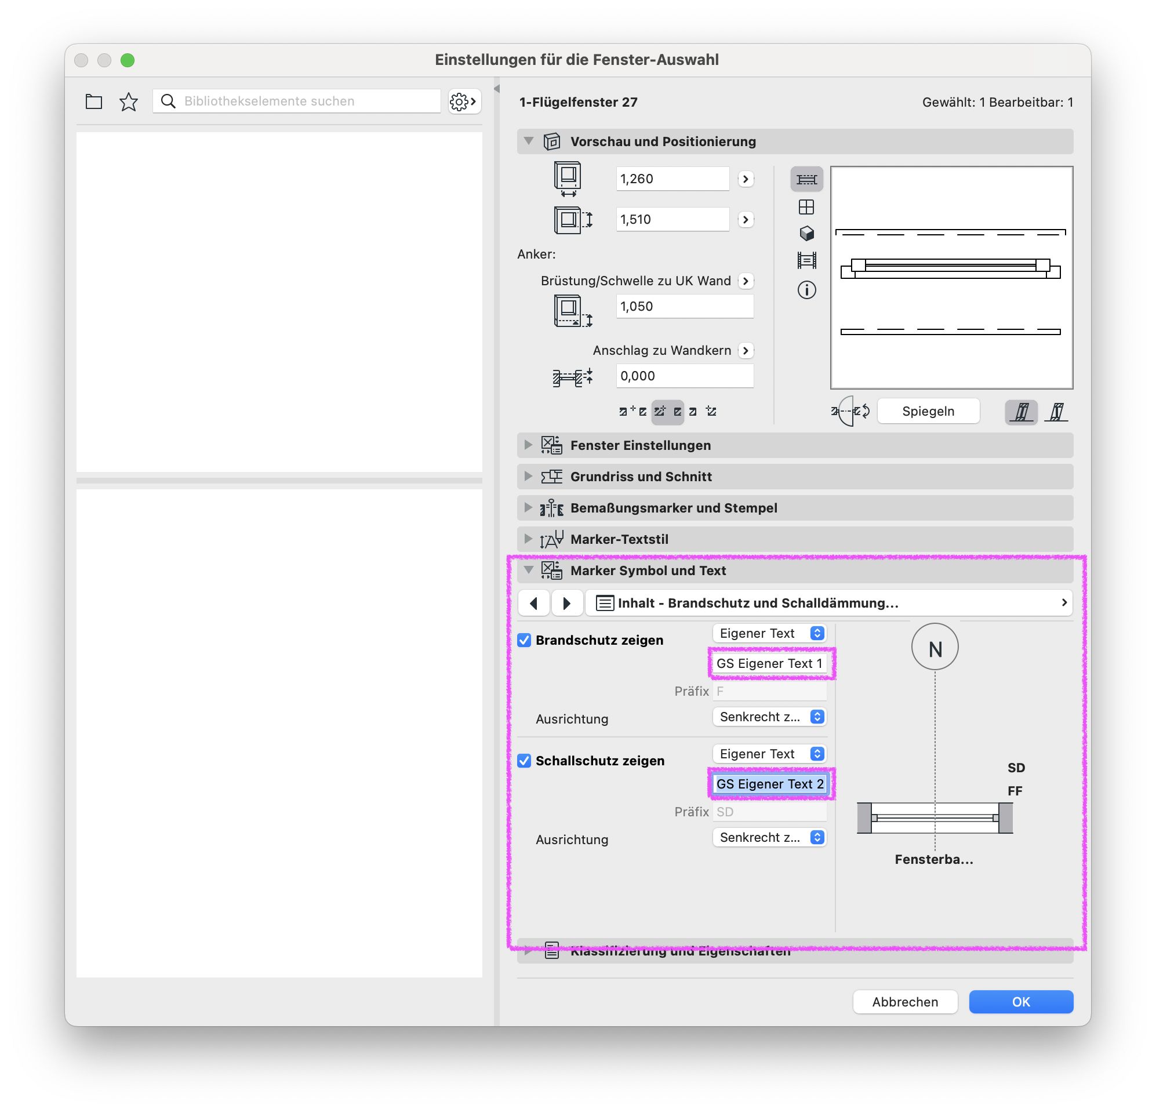
Task: Select the preview picture icon
Action: click(x=806, y=260)
